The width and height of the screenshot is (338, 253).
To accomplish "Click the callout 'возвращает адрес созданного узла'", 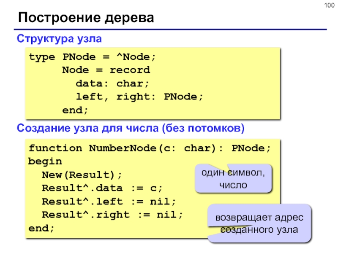I will click(259, 223).
